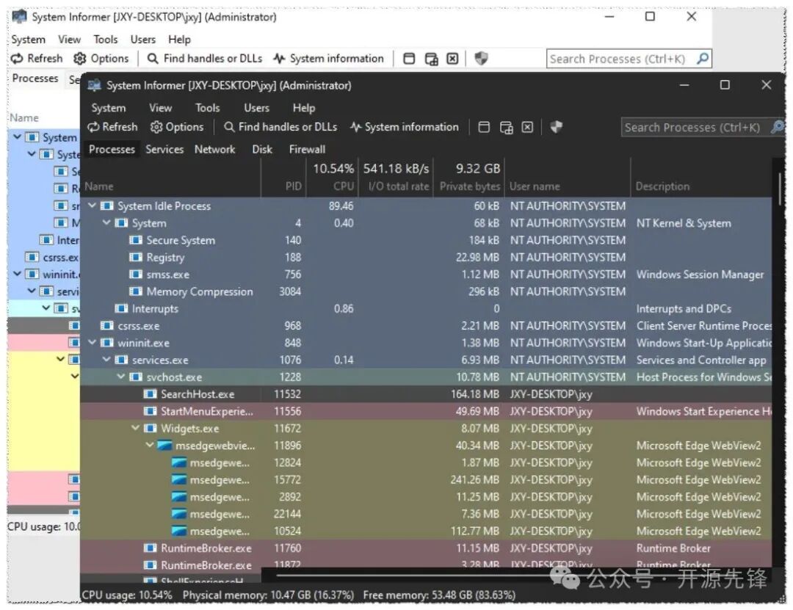Open Options in the dark window toolbar
793x610 pixels.
point(177,127)
